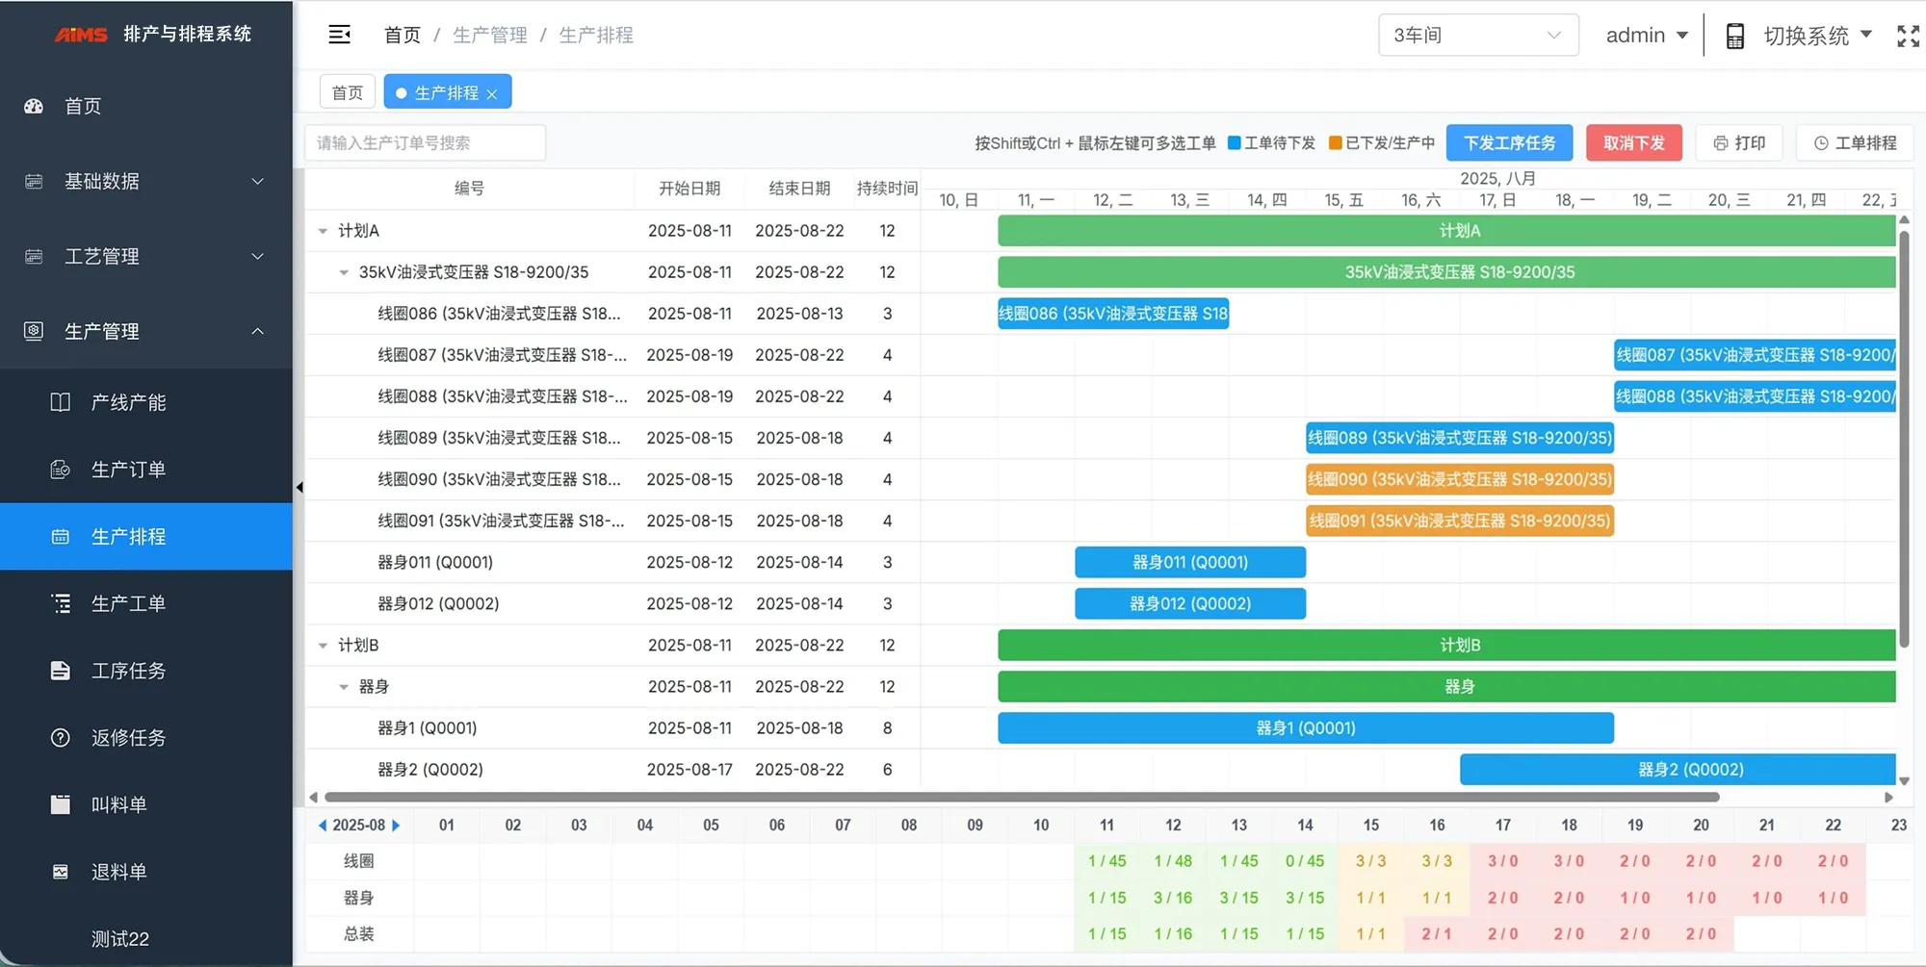Click the fullscreen toggle icon

[1908, 36]
